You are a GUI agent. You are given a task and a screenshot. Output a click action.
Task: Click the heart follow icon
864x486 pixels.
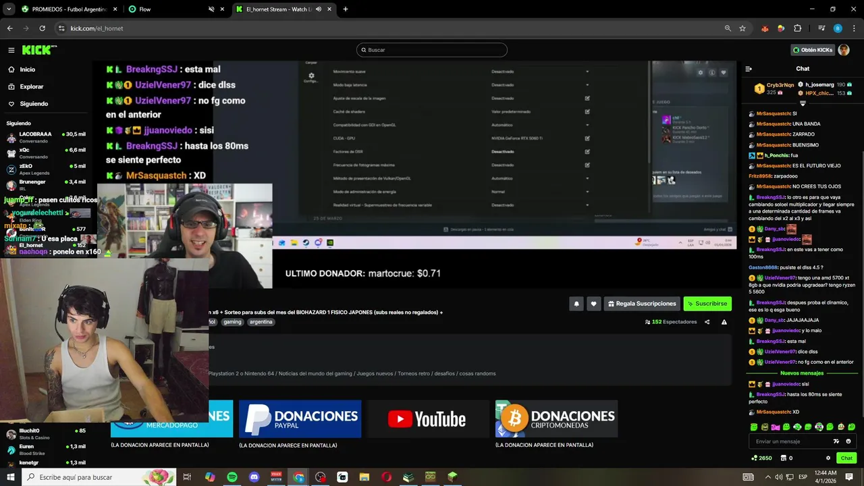[593, 304]
